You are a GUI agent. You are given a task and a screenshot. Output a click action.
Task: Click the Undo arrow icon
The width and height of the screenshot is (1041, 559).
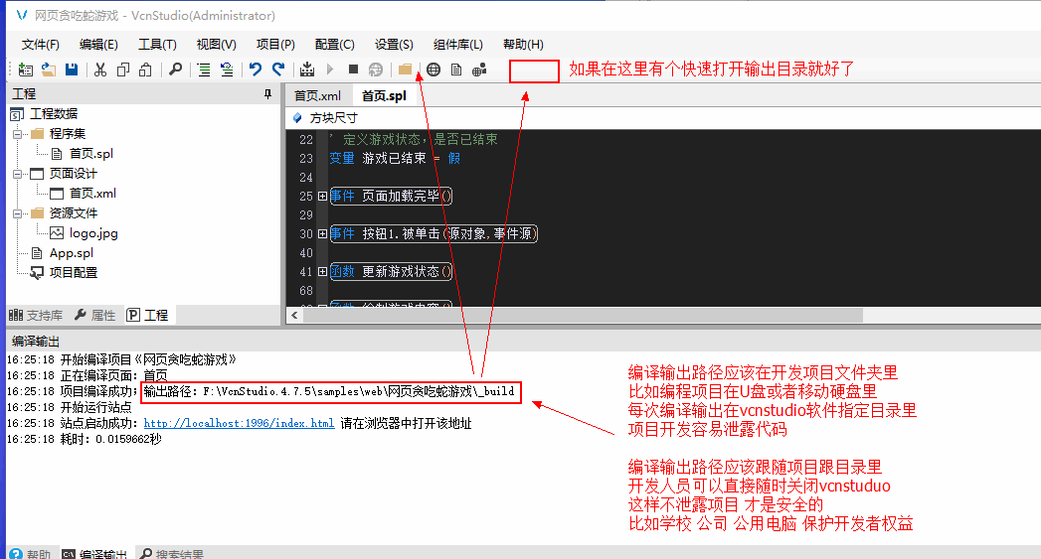pyautogui.click(x=256, y=70)
